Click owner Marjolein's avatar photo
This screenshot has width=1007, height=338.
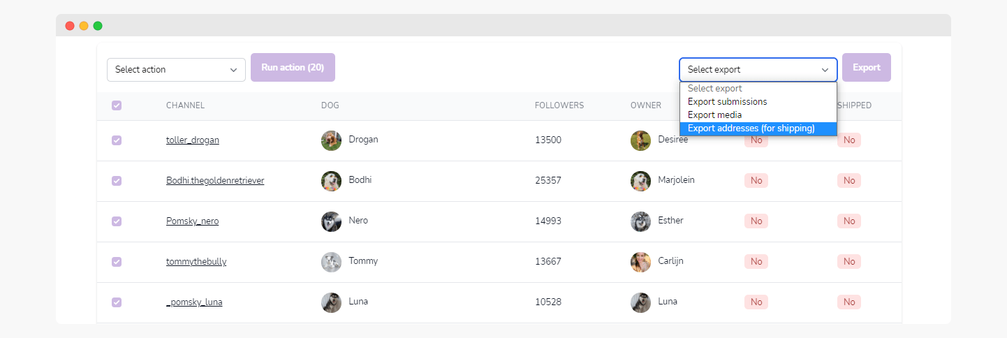tap(640, 181)
